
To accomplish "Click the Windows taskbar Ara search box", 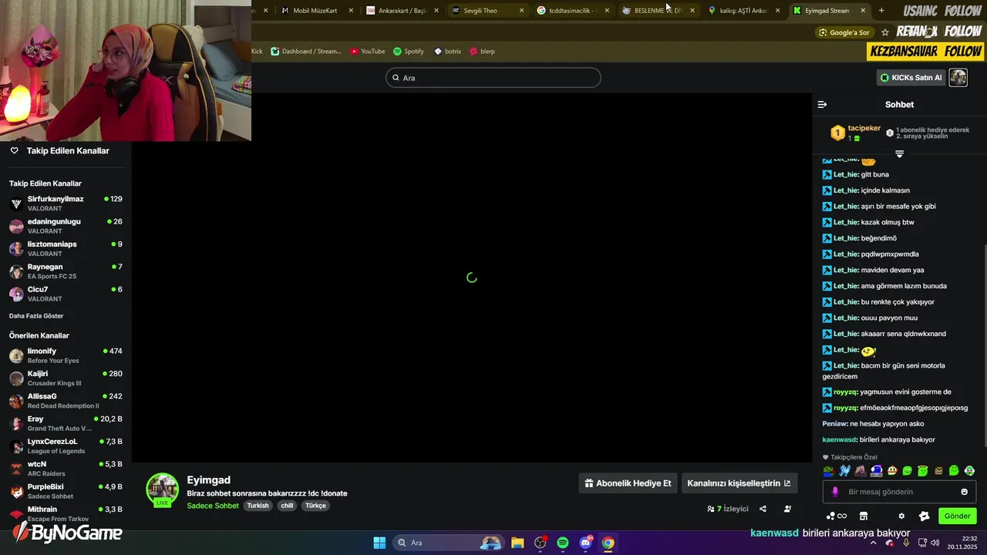I will [x=448, y=543].
